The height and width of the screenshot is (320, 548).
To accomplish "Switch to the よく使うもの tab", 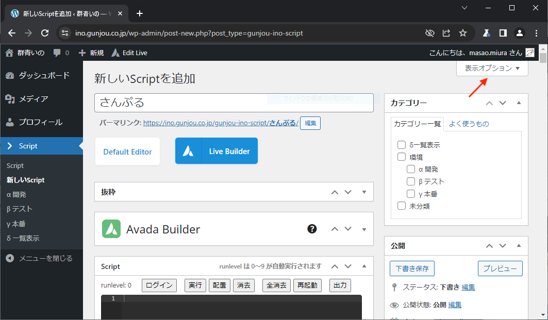I will (469, 124).
